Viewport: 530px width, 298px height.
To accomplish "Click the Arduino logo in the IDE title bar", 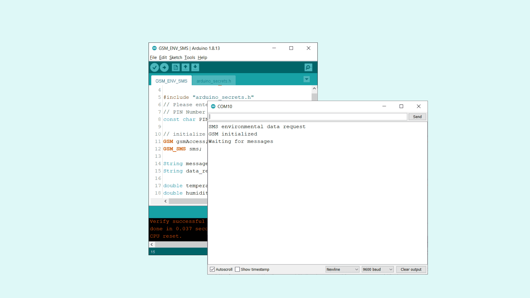I will (x=154, y=48).
